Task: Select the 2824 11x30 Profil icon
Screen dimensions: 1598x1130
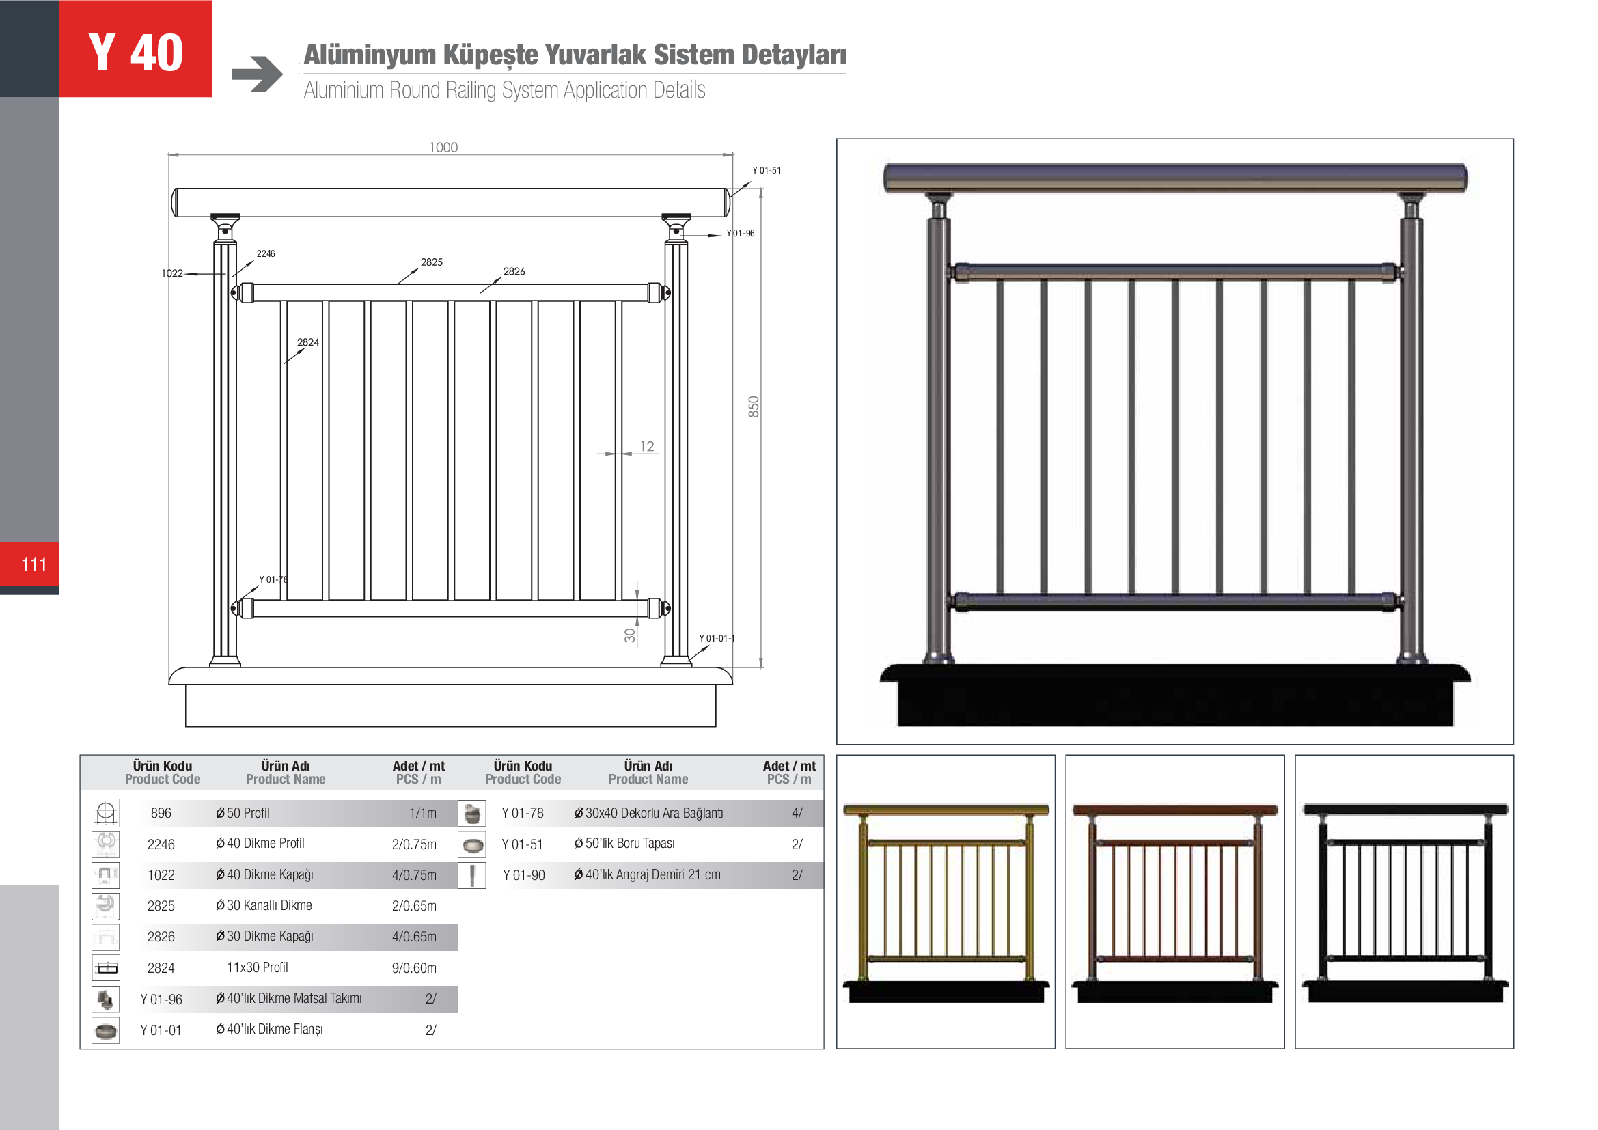Action: click(106, 967)
